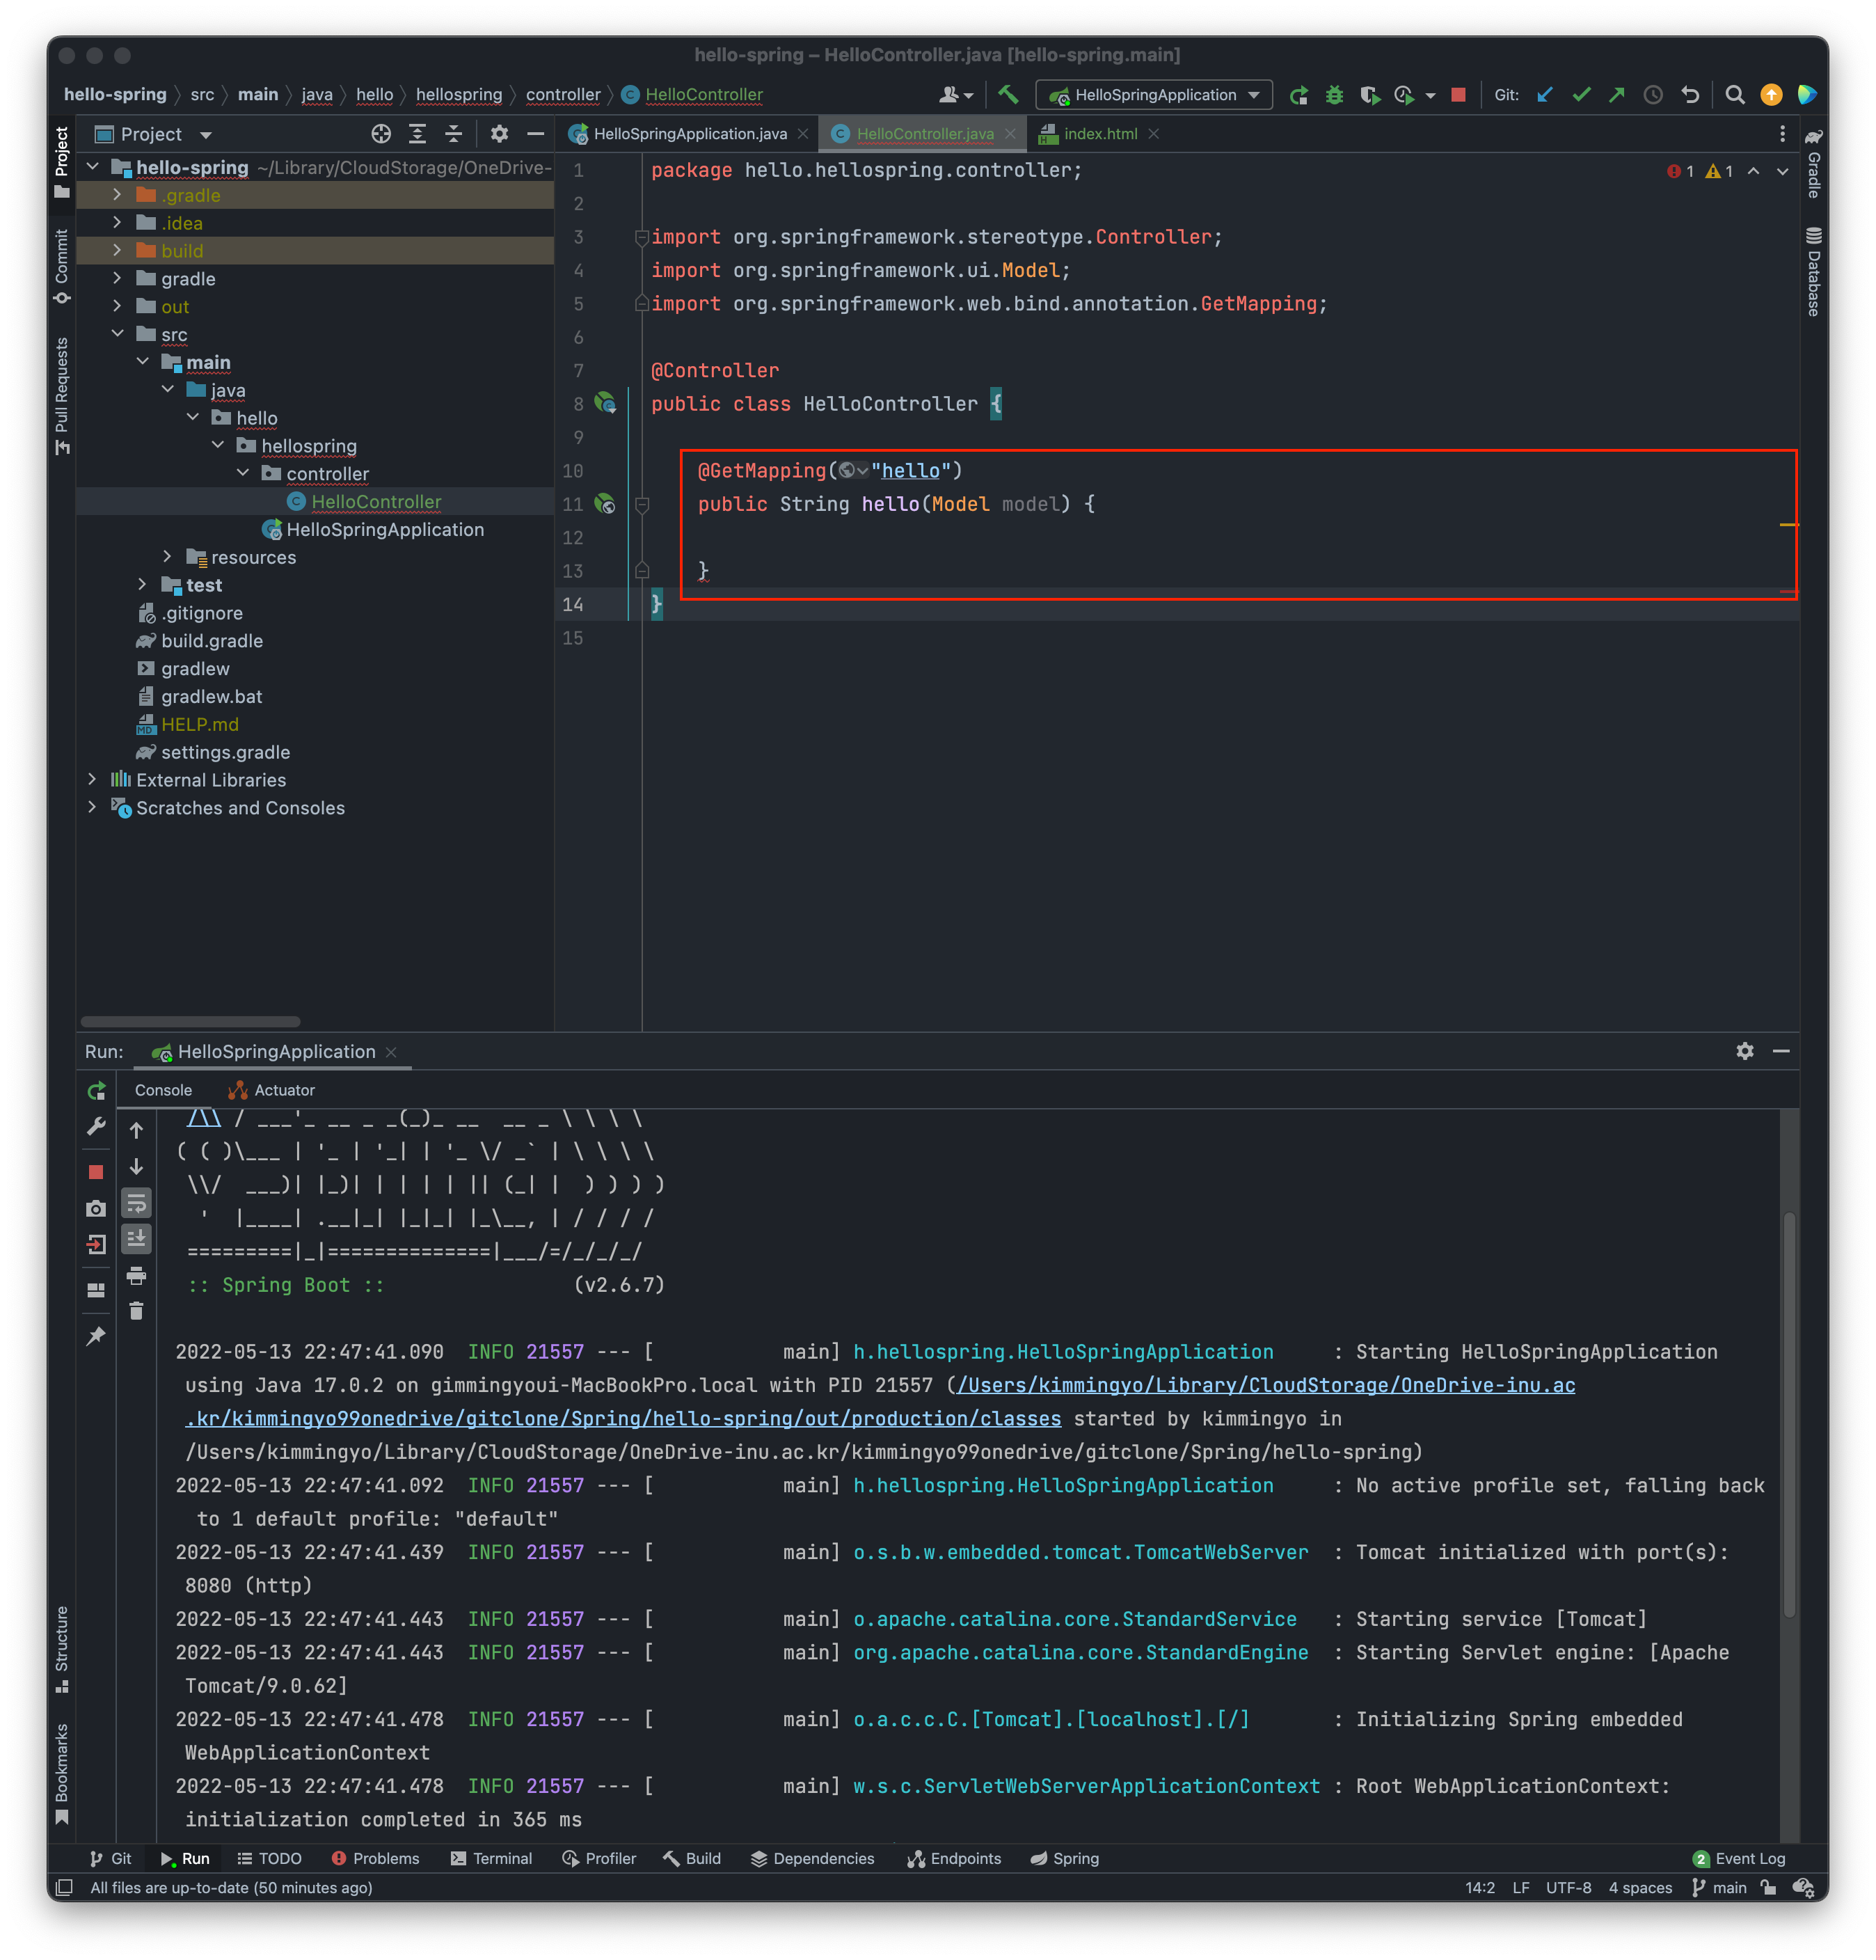Click the line 11 gutter bean icon
The image size is (1876, 1960).
(605, 504)
